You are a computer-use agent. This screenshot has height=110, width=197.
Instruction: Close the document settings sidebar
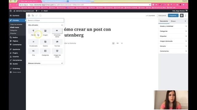coord(185,21)
